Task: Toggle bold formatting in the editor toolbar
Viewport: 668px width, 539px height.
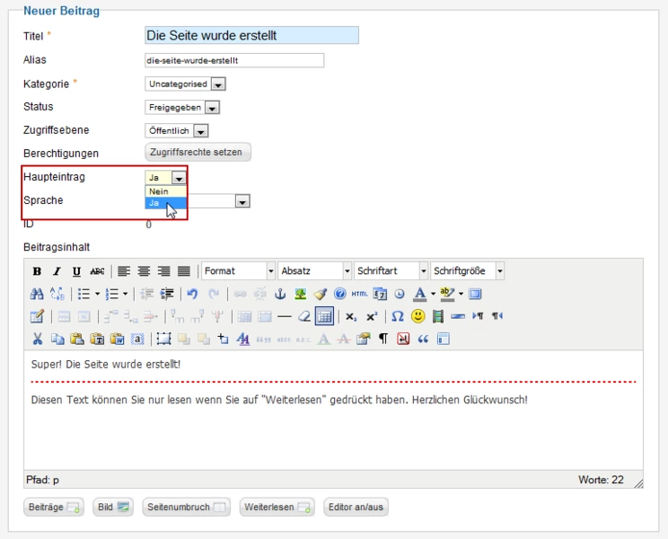Action: [37, 271]
